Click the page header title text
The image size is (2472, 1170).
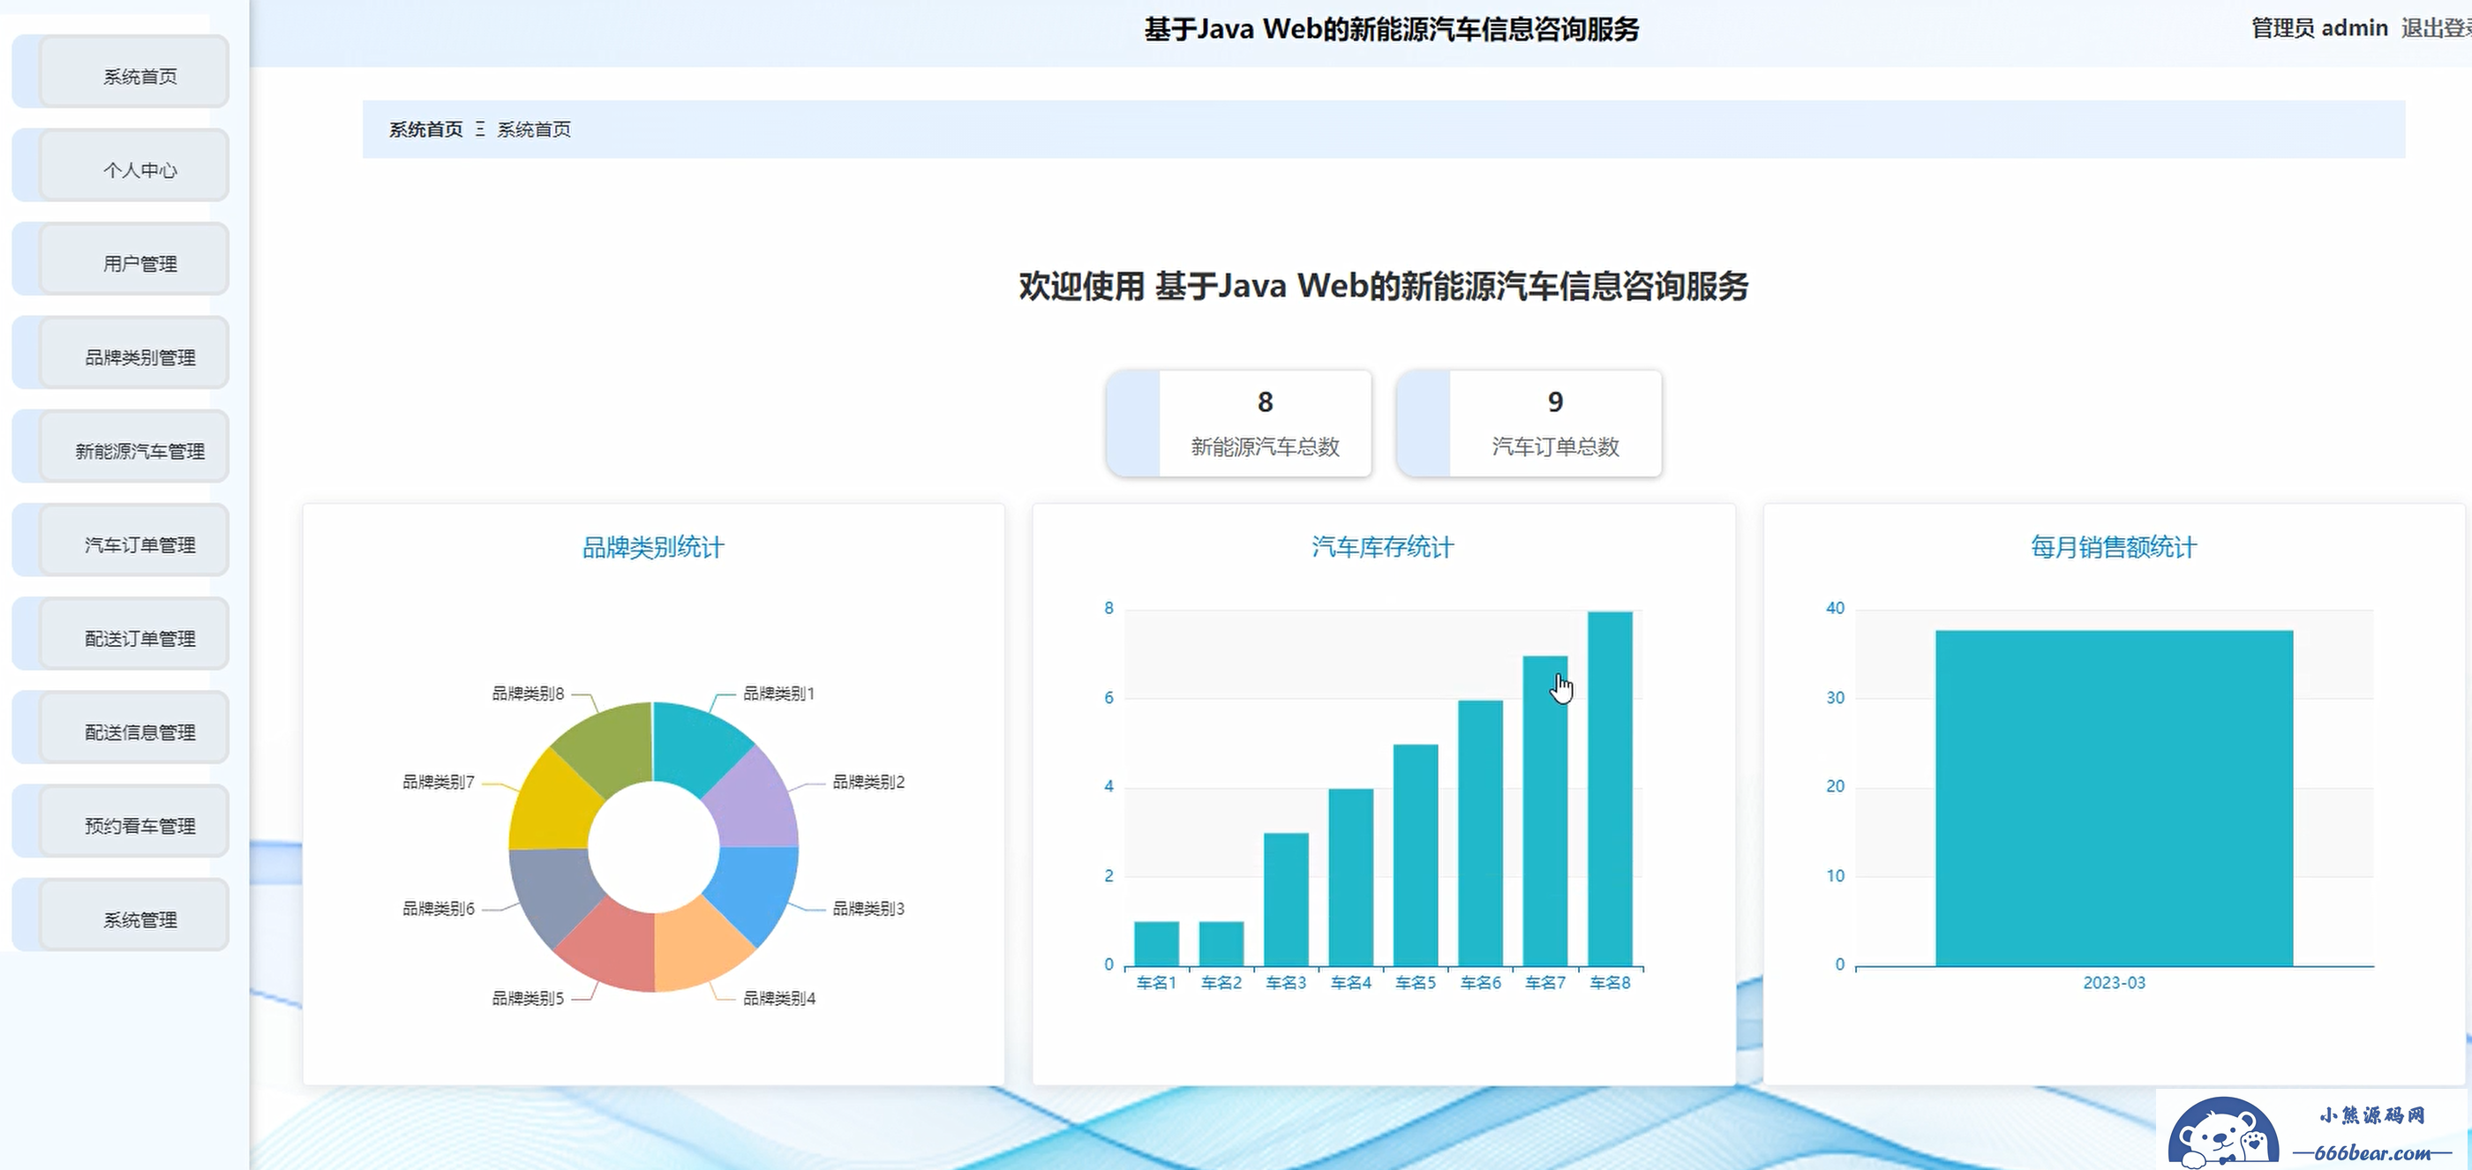pyautogui.click(x=1392, y=29)
